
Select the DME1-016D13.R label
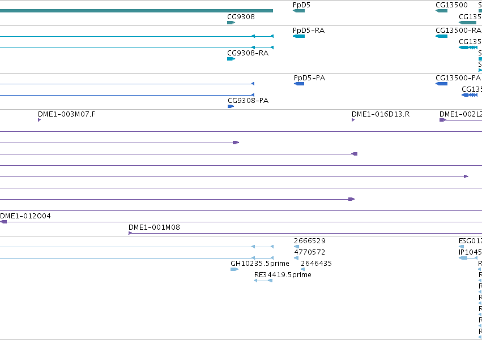pos(381,114)
